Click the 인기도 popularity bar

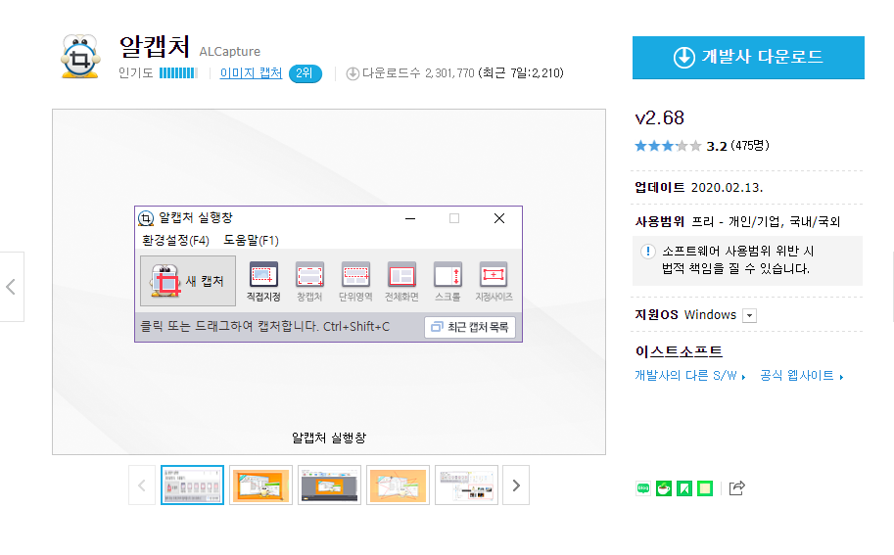click(x=178, y=73)
